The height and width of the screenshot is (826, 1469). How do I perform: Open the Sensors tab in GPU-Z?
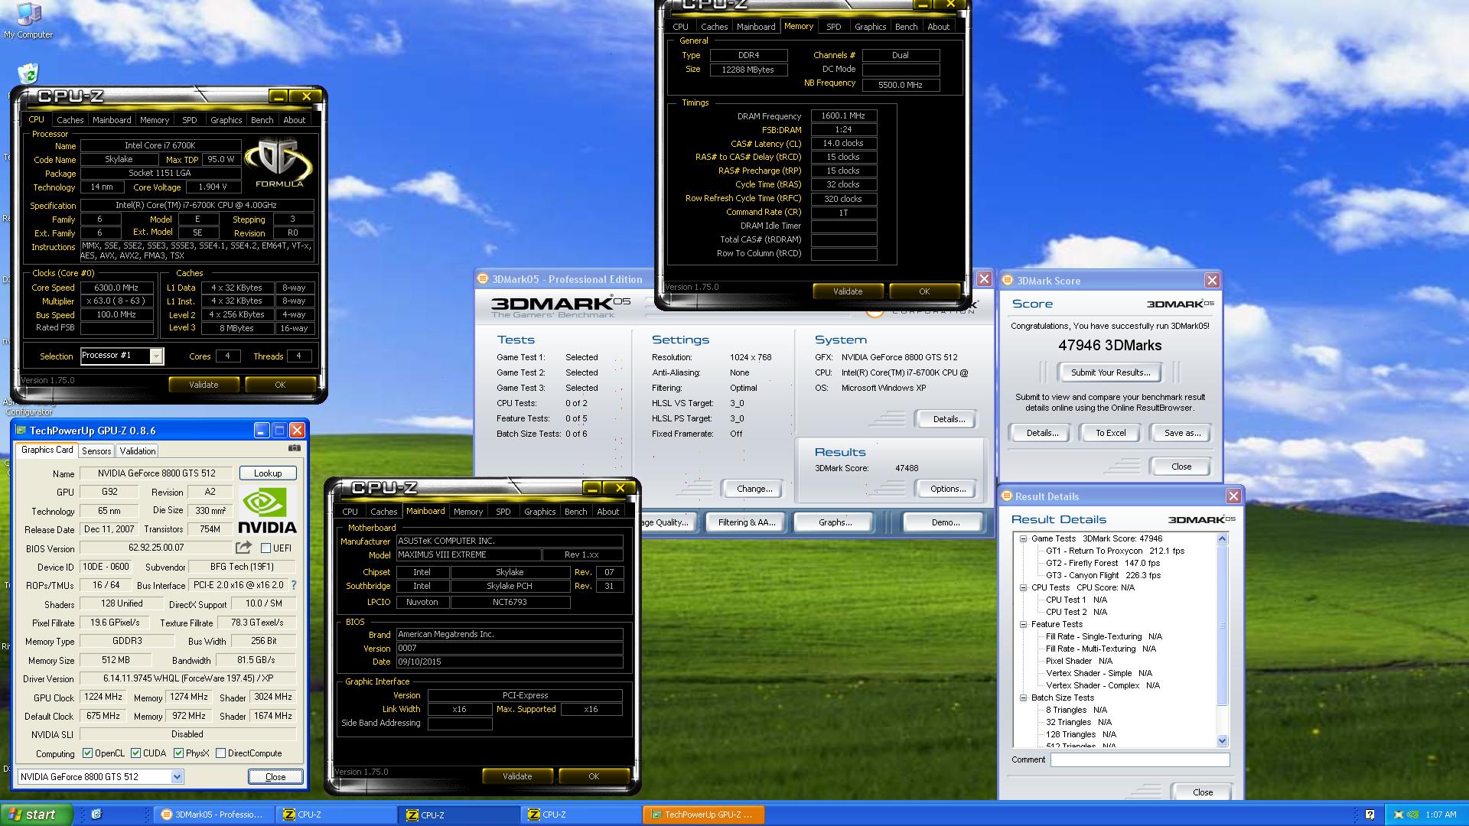pyautogui.click(x=96, y=451)
